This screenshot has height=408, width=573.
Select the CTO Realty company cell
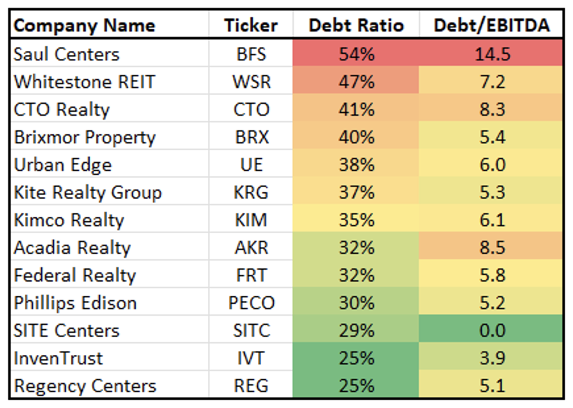tap(62, 110)
